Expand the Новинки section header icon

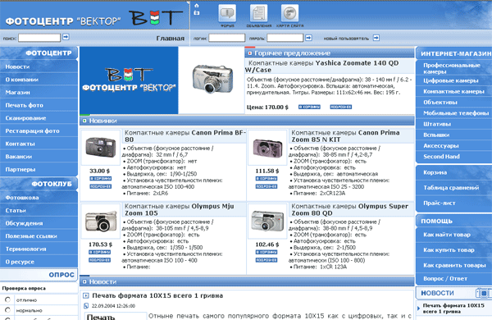(84, 121)
